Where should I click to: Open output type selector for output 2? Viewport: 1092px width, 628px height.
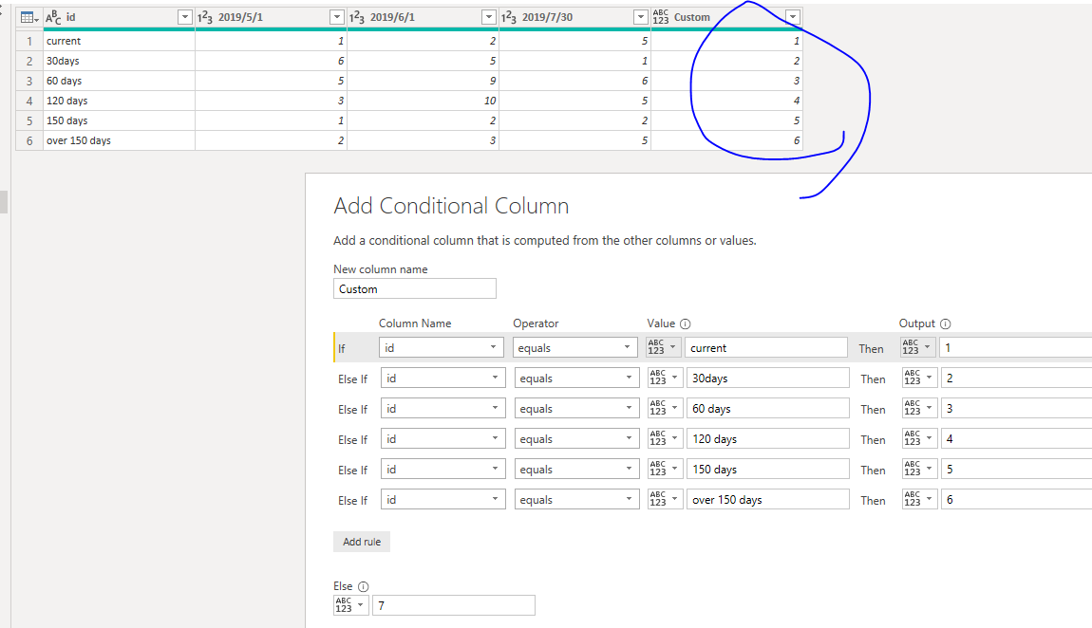pyautogui.click(x=919, y=378)
